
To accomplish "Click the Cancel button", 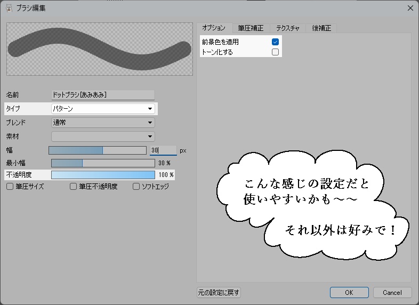I will pos(392,292).
